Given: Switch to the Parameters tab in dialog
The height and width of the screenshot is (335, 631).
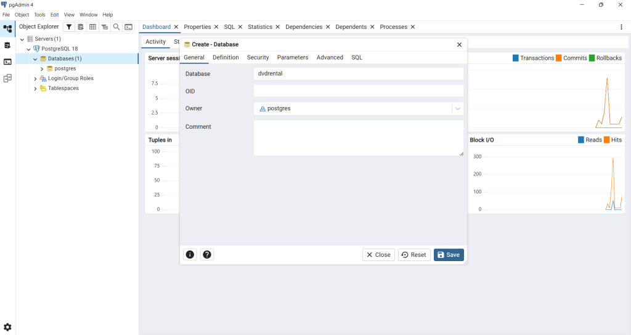Looking at the screenshot, I should 293,57.
